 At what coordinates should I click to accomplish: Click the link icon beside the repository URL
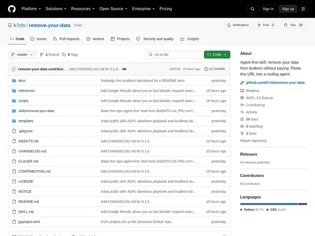click(242, 83)
